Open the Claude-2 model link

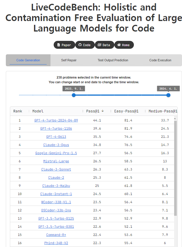point(56,178)
